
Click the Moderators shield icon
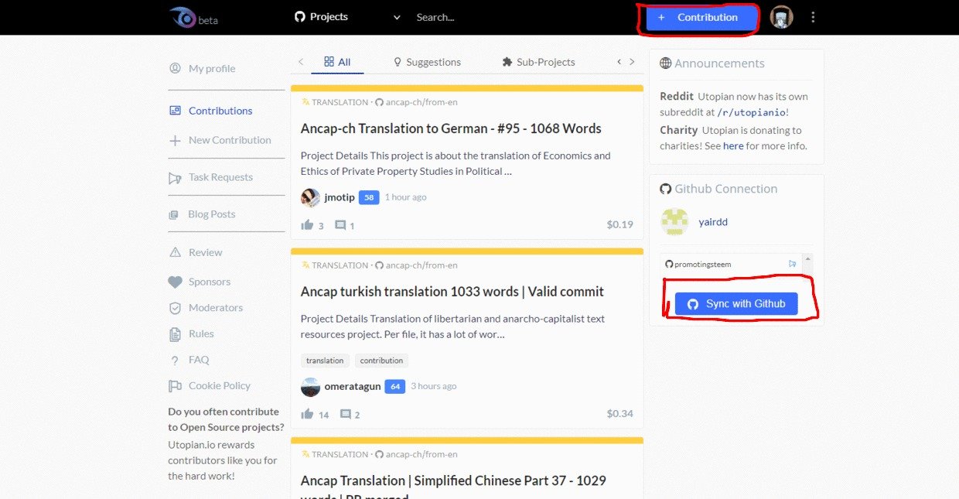click(x=175, y=308)
